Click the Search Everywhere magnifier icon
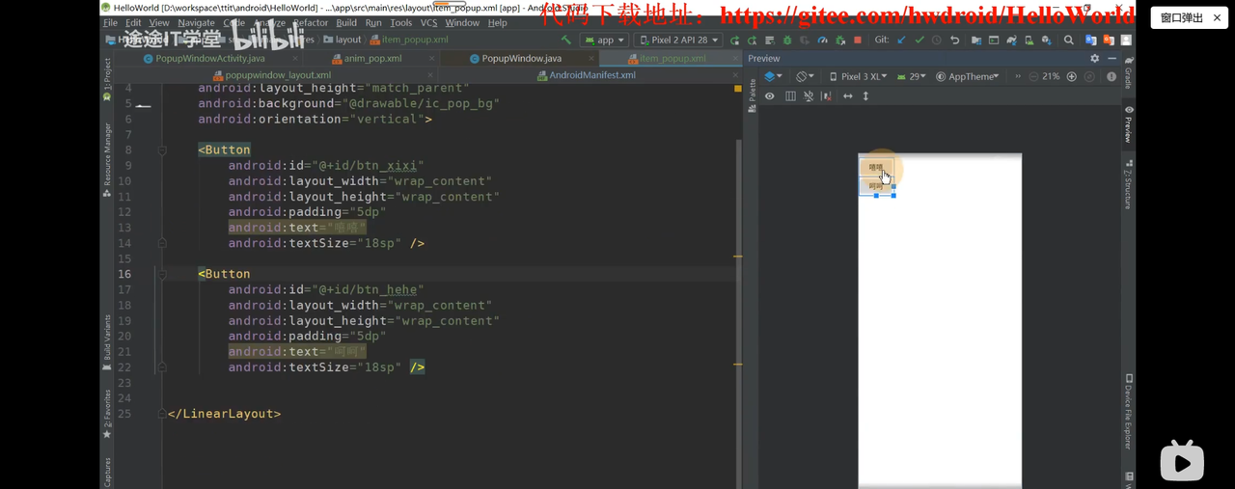 [1068, 41]
